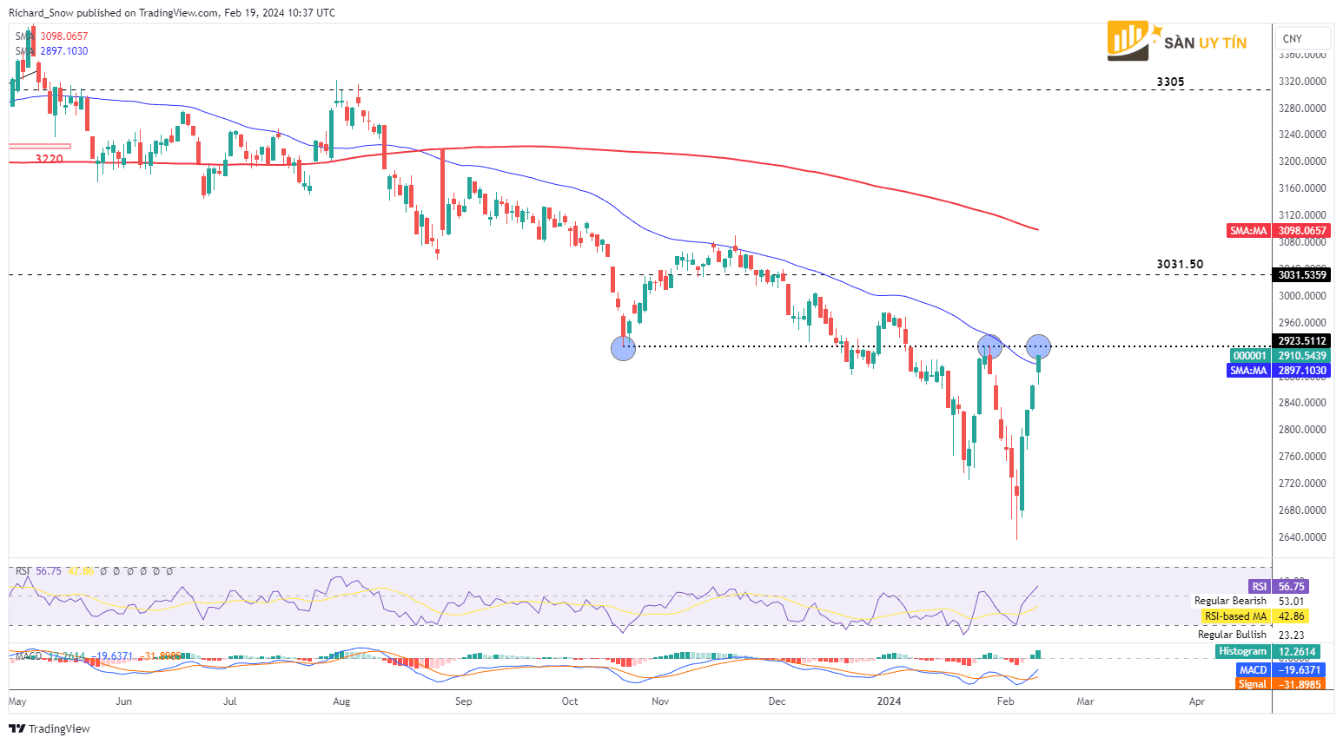Click the Sep label on the time axis
The image size is (1343, 744).
(464, 701)
